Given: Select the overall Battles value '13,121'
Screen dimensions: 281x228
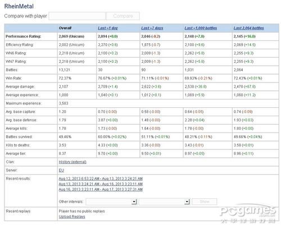Looking at the screenshot, I should [64, 70].
